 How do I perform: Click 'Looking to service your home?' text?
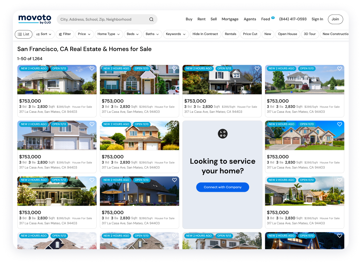click(223, 166)
